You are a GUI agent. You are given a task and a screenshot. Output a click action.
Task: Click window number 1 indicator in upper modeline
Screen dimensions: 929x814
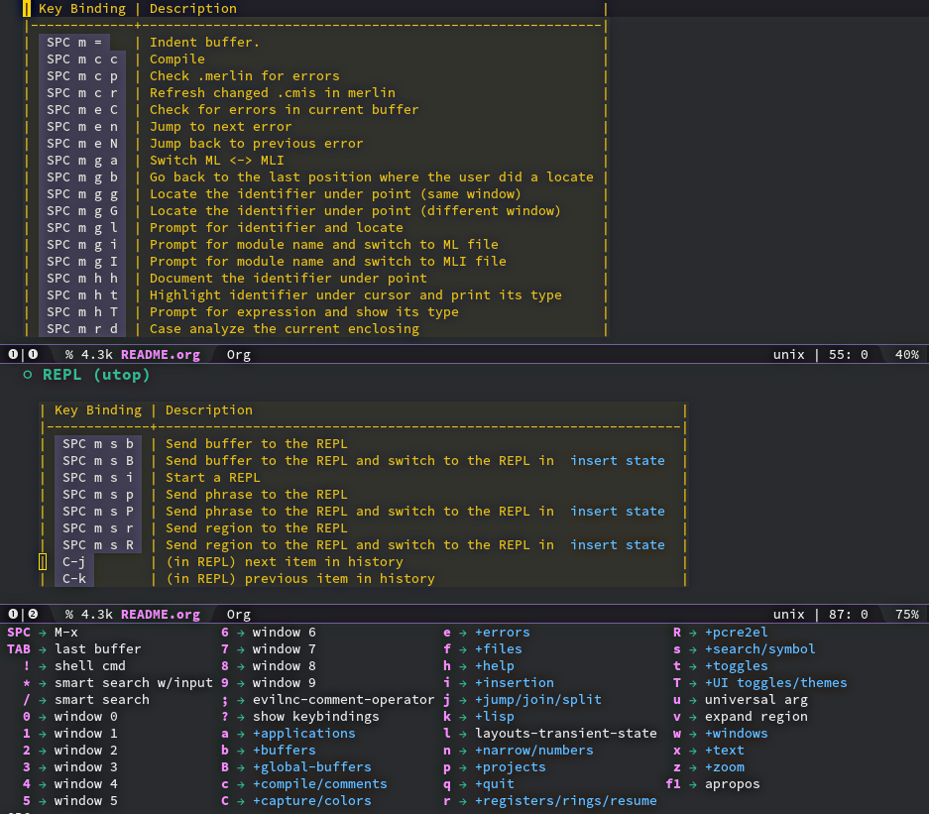tap(33, 354)
